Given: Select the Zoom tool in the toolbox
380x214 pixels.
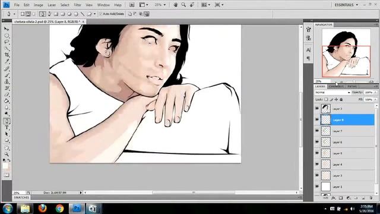Looking at the screenshot, I should [7, 154].
